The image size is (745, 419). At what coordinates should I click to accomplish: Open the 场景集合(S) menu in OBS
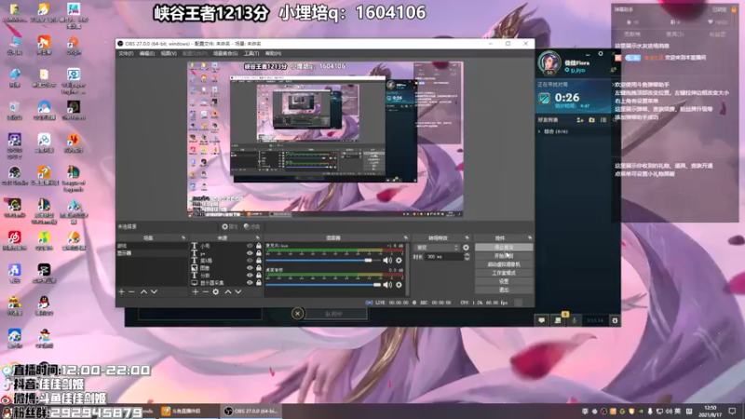(225, 54)
